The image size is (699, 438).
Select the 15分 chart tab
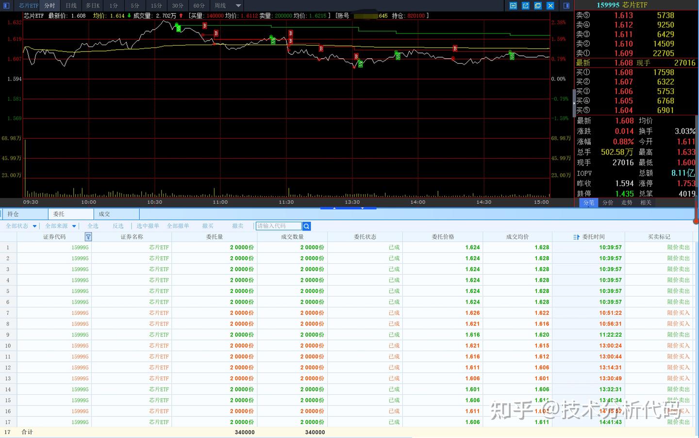point(156,6)
